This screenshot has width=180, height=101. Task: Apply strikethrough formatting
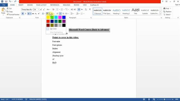click(33, 14)
